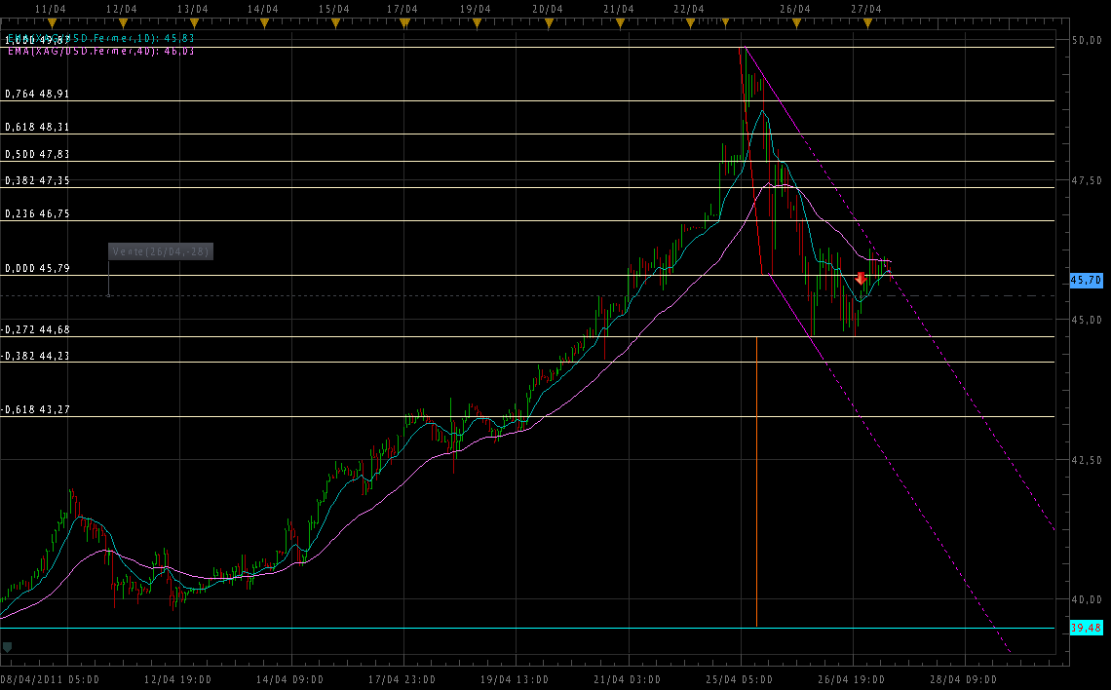This screenshot has width=1111, height=690.
Task: Click the cyan 39,48 price level tag
Action: point(1086,628)
